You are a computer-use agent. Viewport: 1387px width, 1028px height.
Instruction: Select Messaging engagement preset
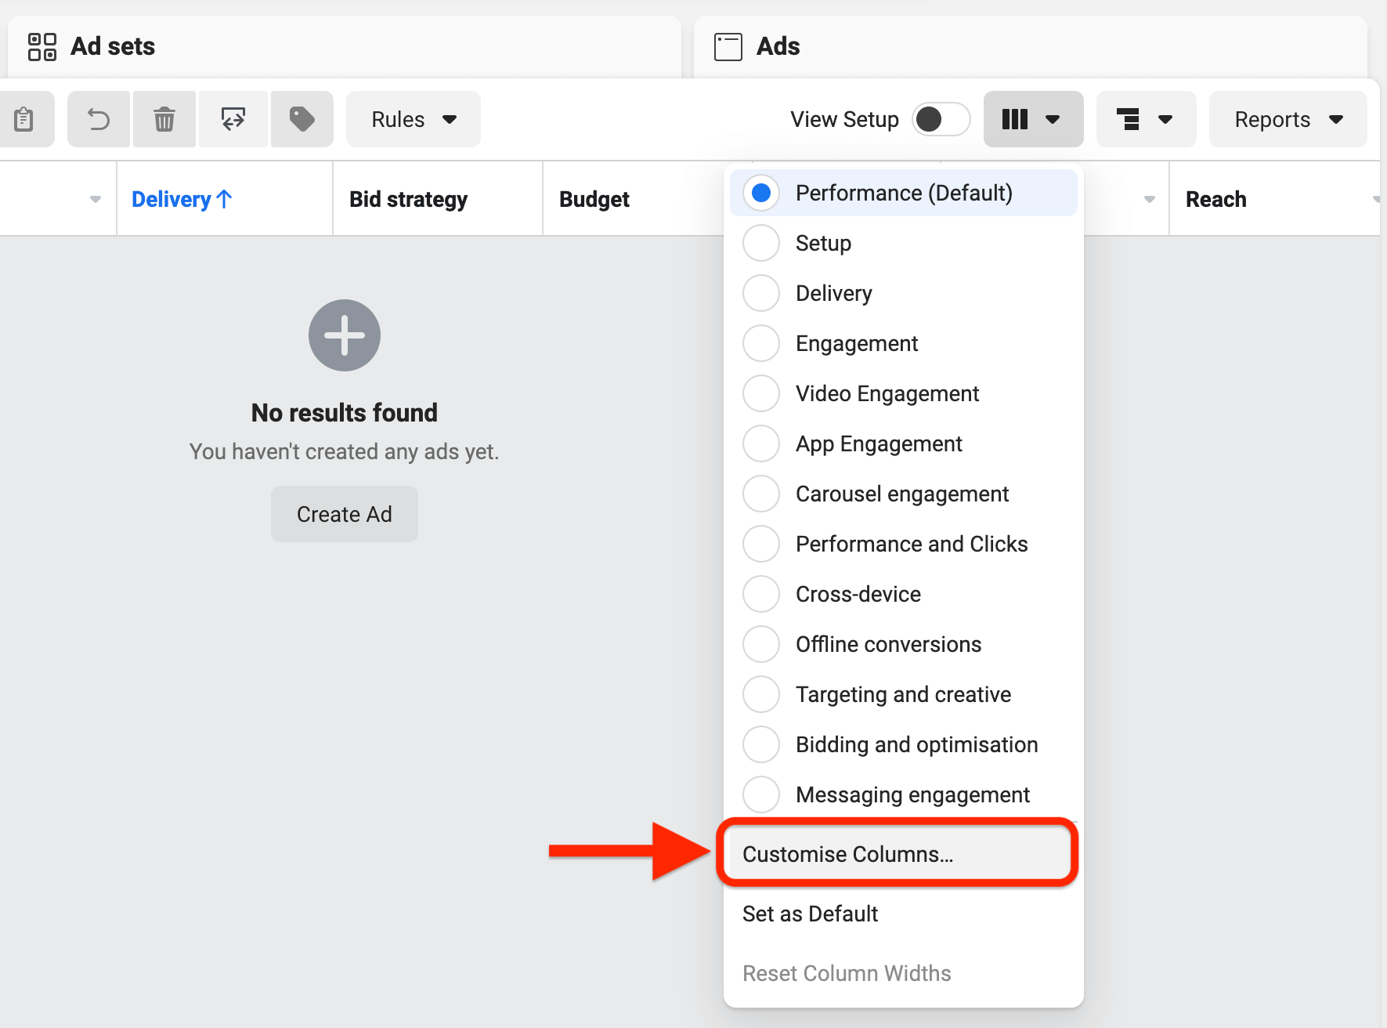(x=904, y=795)
